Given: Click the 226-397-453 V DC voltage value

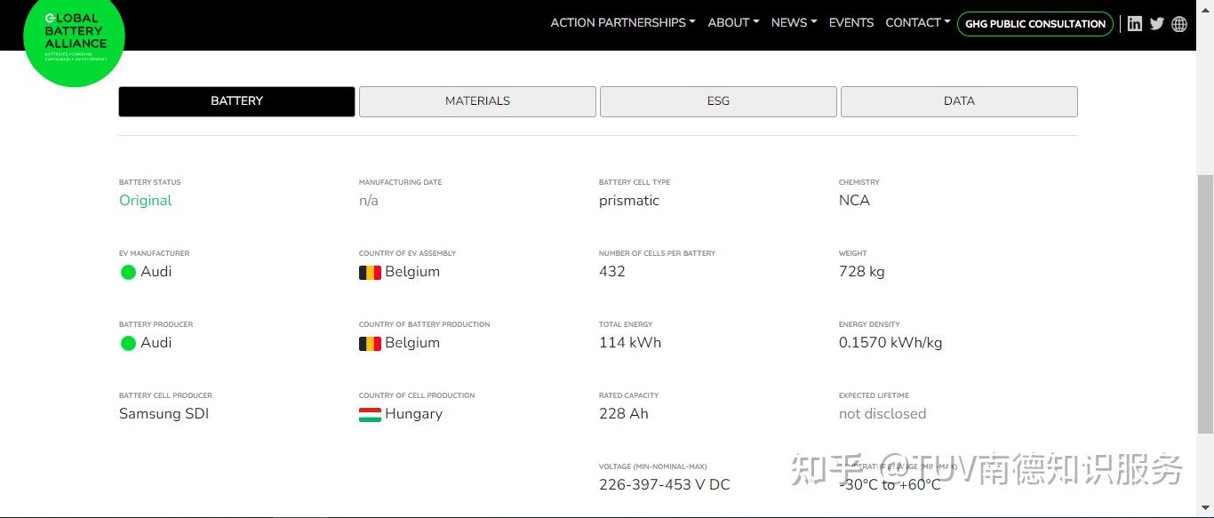Looking at the screenshot, I should tap(665, 485).
